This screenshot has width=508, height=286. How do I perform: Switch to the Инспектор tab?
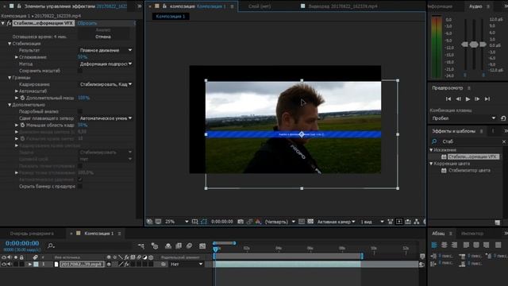pyautogui.click(x=472, y=234)
